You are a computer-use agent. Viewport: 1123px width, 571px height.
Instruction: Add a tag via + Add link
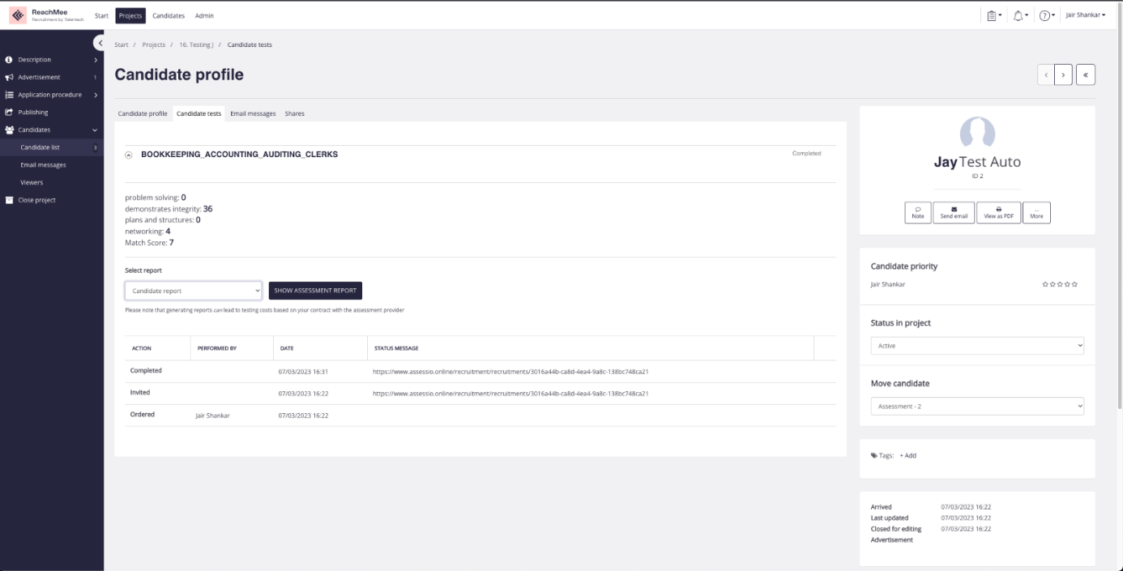907,456
